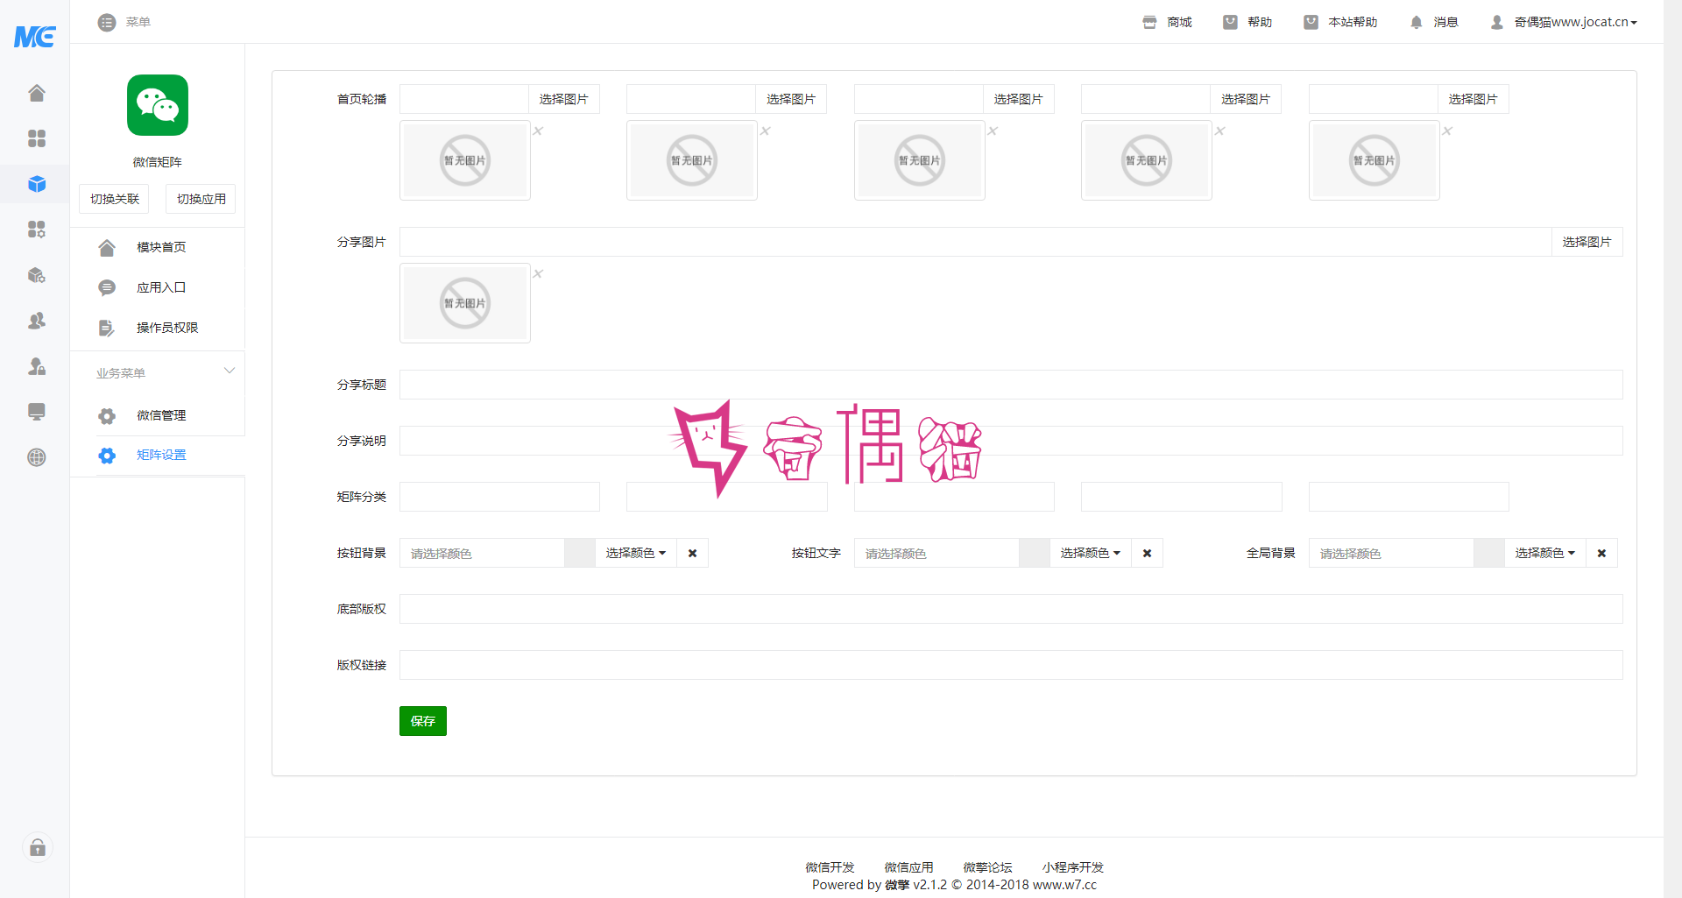
Task: Click 选择图片 for third carousel slot
Action: (1019, 99)
